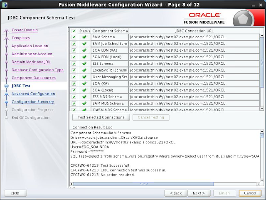Select the LocalSvcTbl Schema name cell
Screen dimensions: 266x200
click(x=110, y=70)
